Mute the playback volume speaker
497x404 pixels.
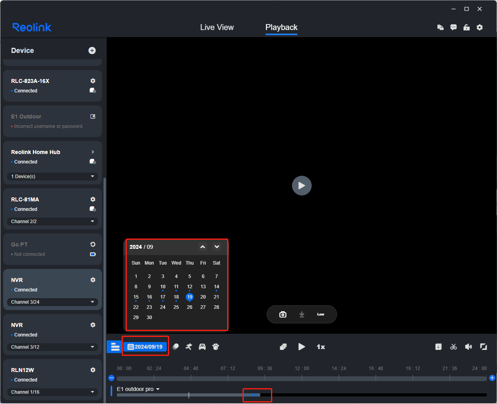[x=469, y=347]
